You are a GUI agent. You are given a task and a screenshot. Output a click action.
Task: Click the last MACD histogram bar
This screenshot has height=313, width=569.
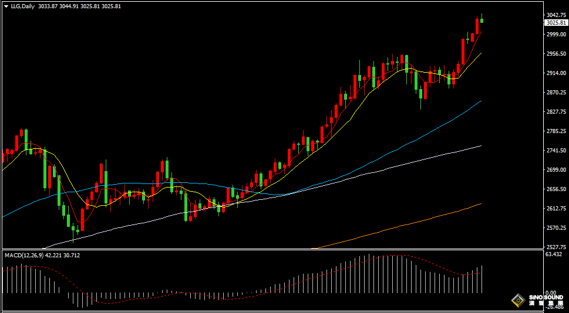pos(482,279)
